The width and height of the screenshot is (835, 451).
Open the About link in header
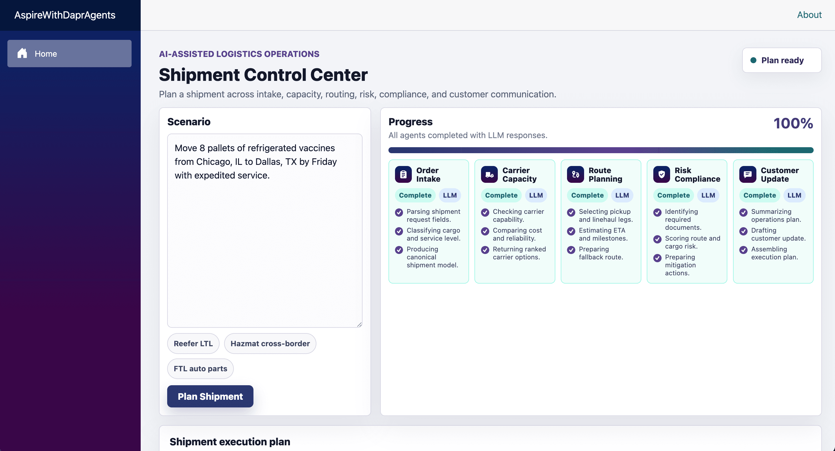[809, 15]
